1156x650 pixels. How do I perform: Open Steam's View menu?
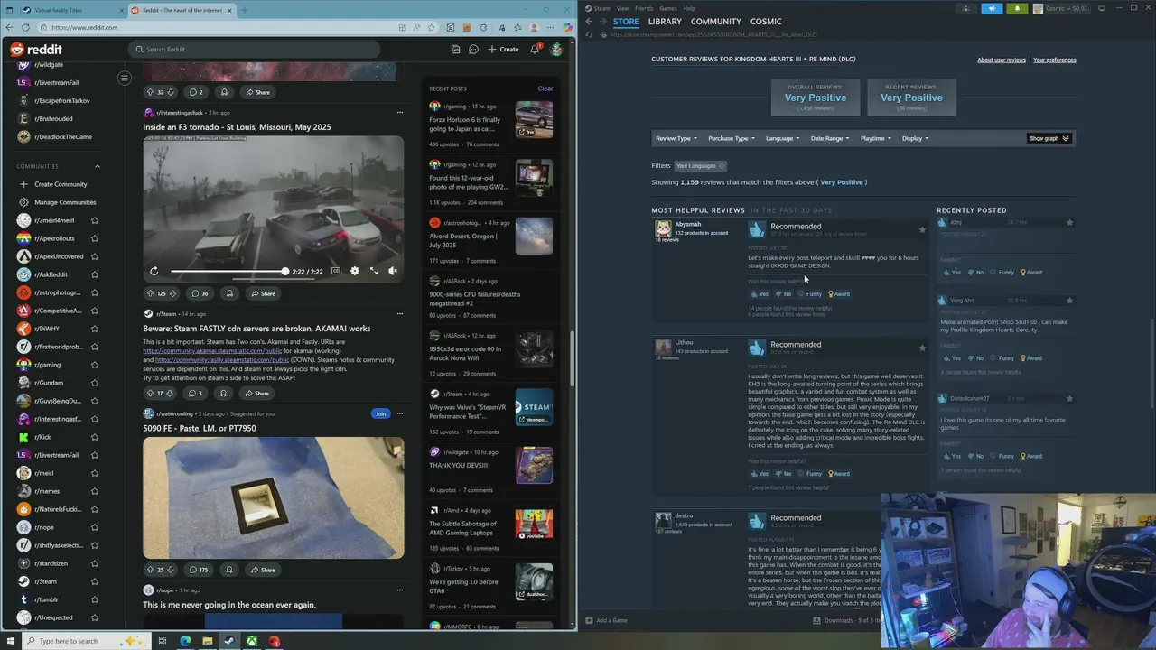(622, 8)
